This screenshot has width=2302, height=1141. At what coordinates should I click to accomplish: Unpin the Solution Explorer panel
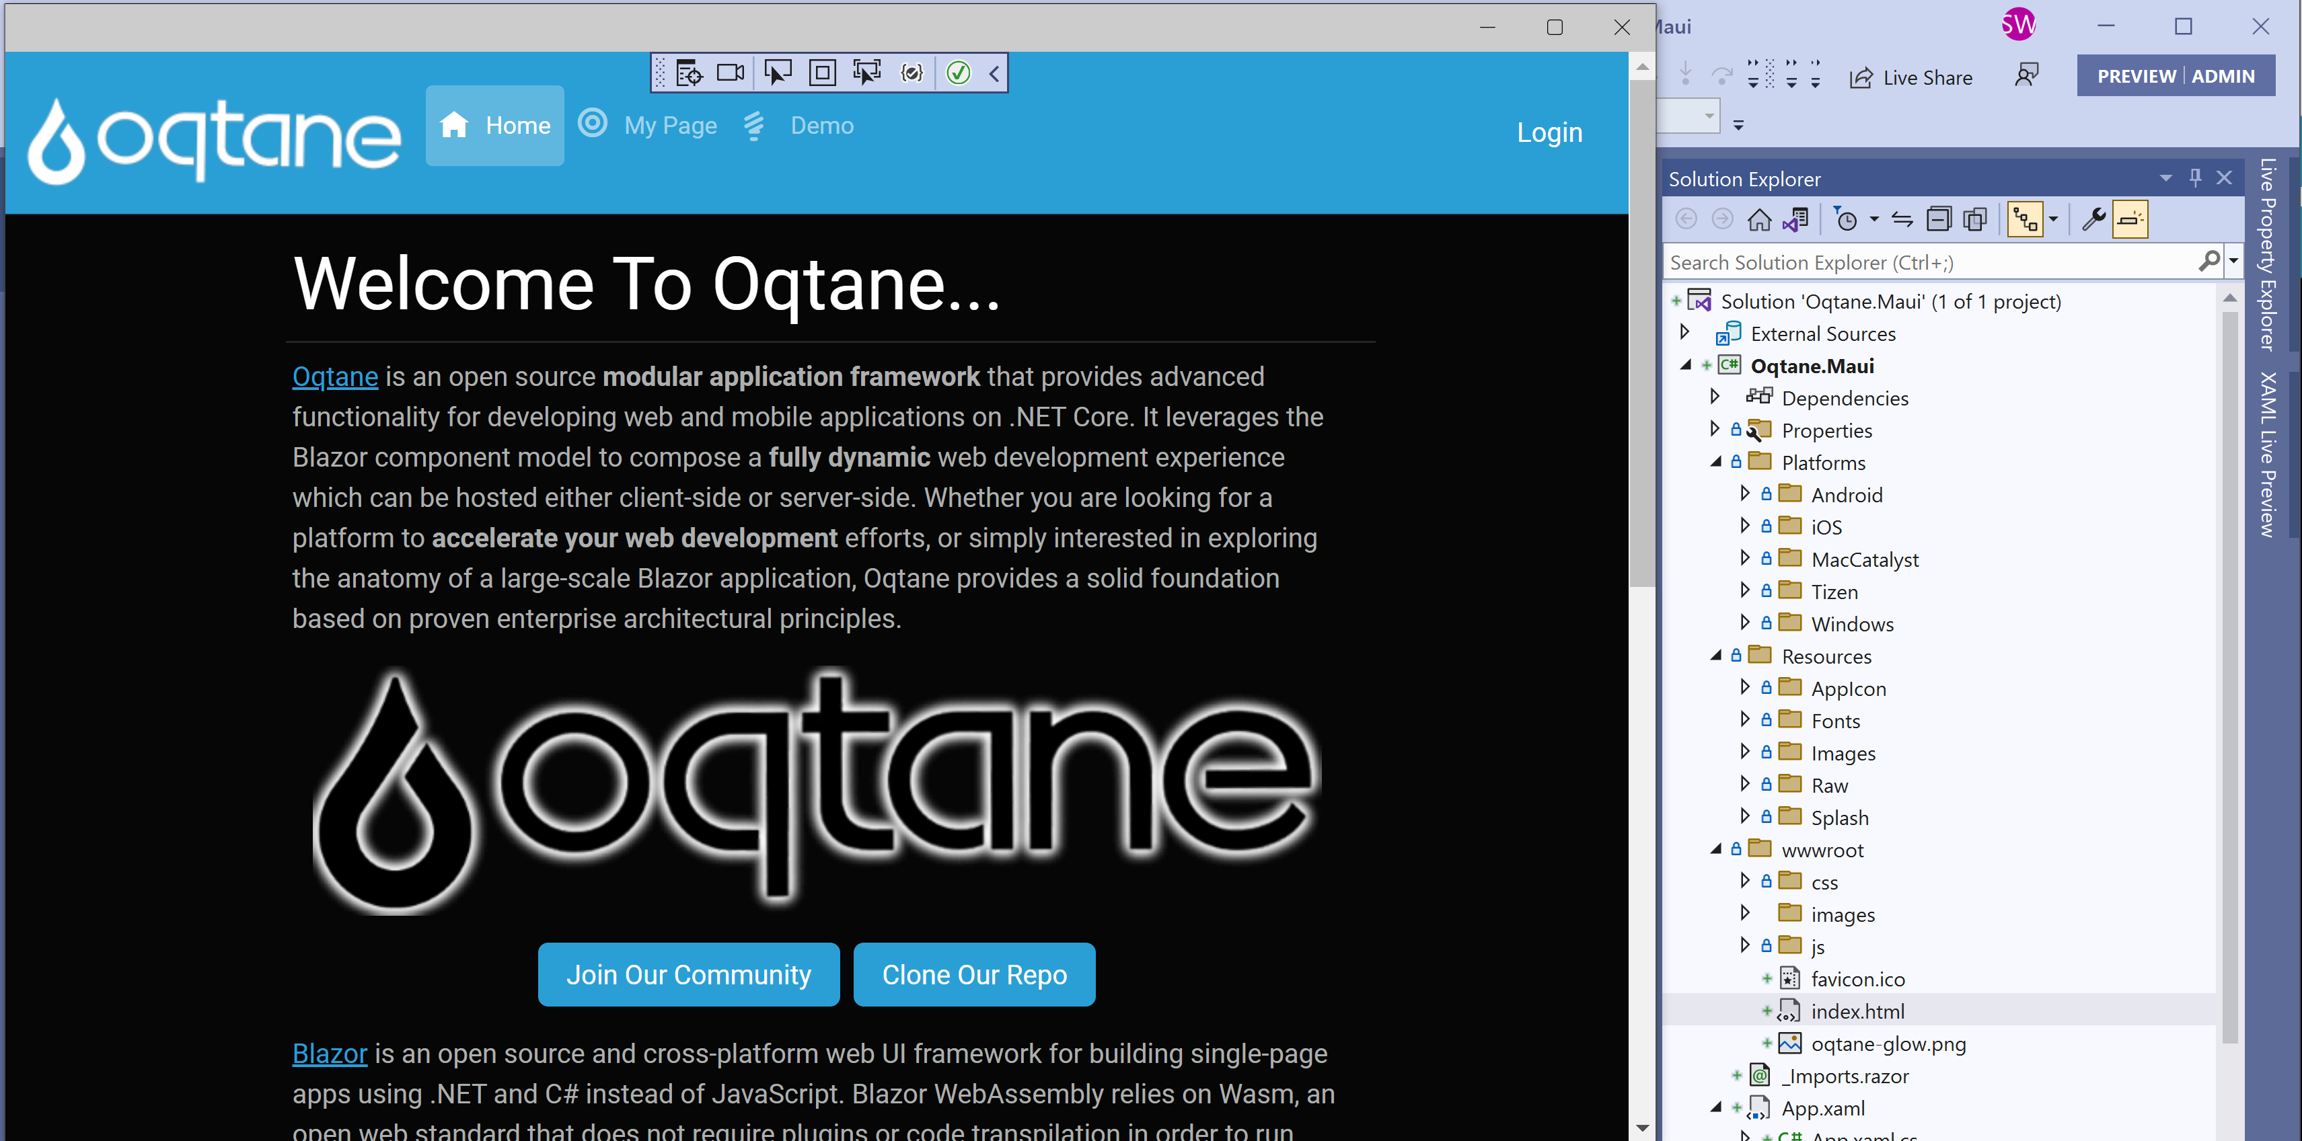tap(2196, 178)
